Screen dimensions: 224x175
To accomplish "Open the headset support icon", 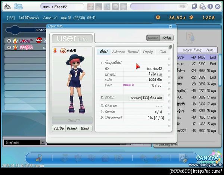I will pyautogui.click(x=202, y=7).
